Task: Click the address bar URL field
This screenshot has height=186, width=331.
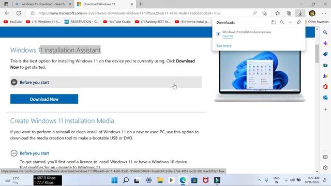Action: [129, 13]
